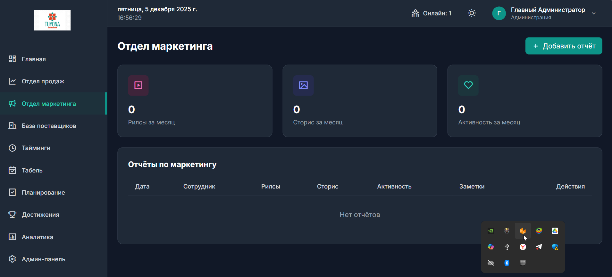Expand the Главный Администратор profile dropdown

tap(593, 13)
